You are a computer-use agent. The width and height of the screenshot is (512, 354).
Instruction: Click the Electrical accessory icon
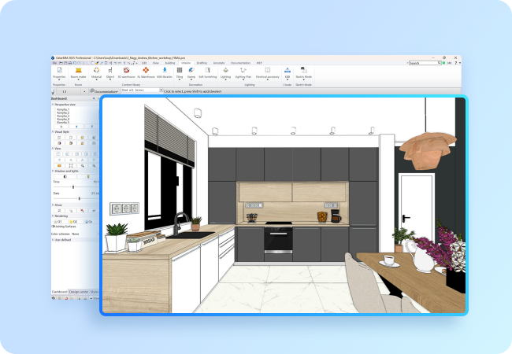[268, 72]
